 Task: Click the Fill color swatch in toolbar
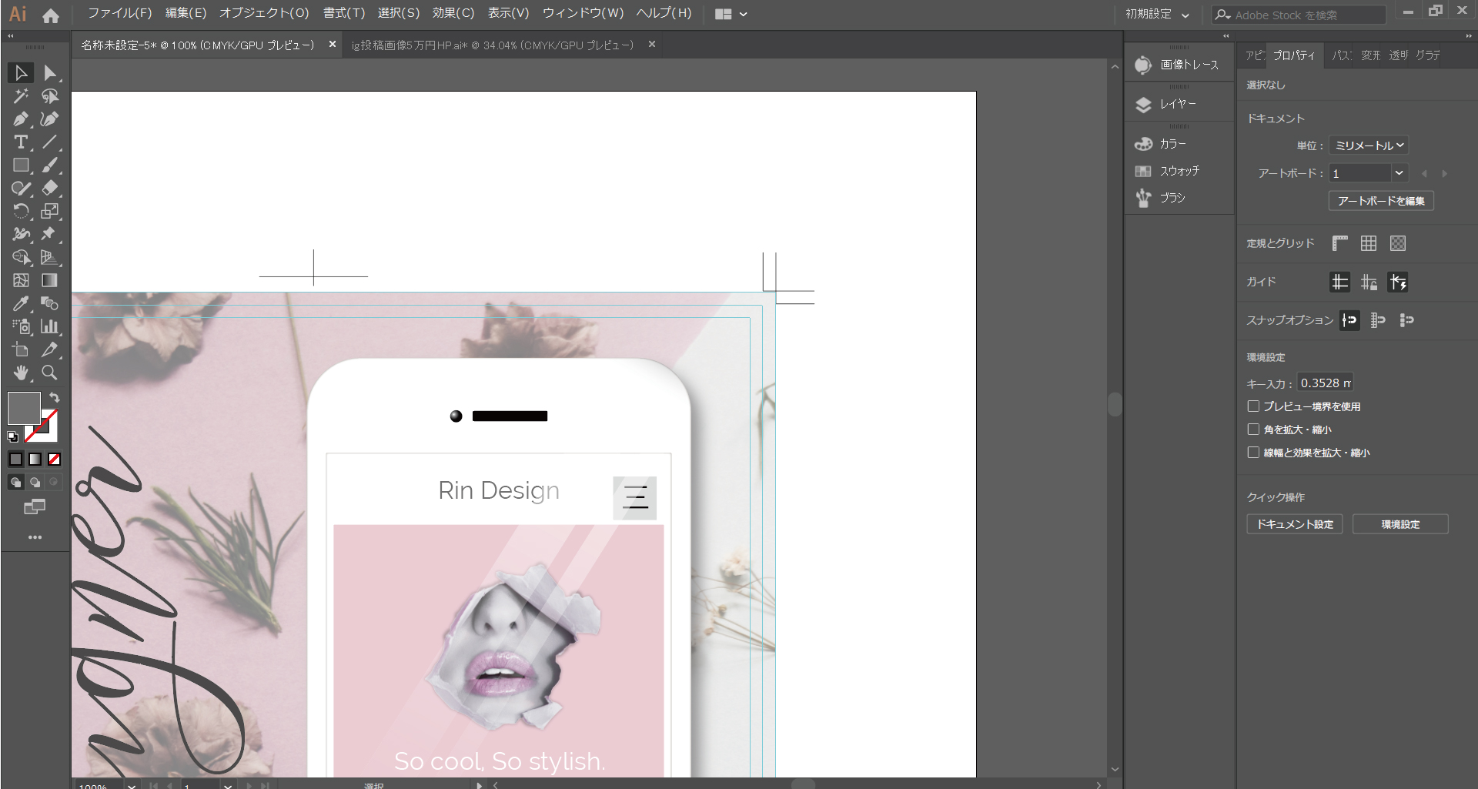click(x=23, y=407)
